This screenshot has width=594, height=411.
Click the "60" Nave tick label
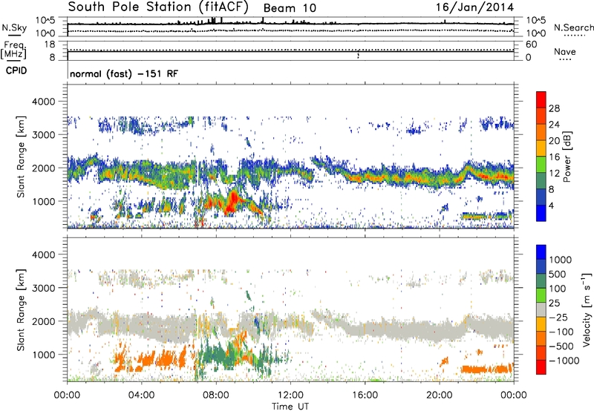pos(531,45)
